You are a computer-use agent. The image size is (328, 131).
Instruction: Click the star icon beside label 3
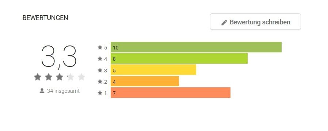click(100, 70)
